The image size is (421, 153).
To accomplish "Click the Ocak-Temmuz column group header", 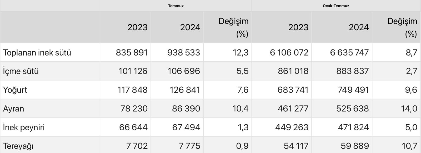I will [x=336, y=6].
